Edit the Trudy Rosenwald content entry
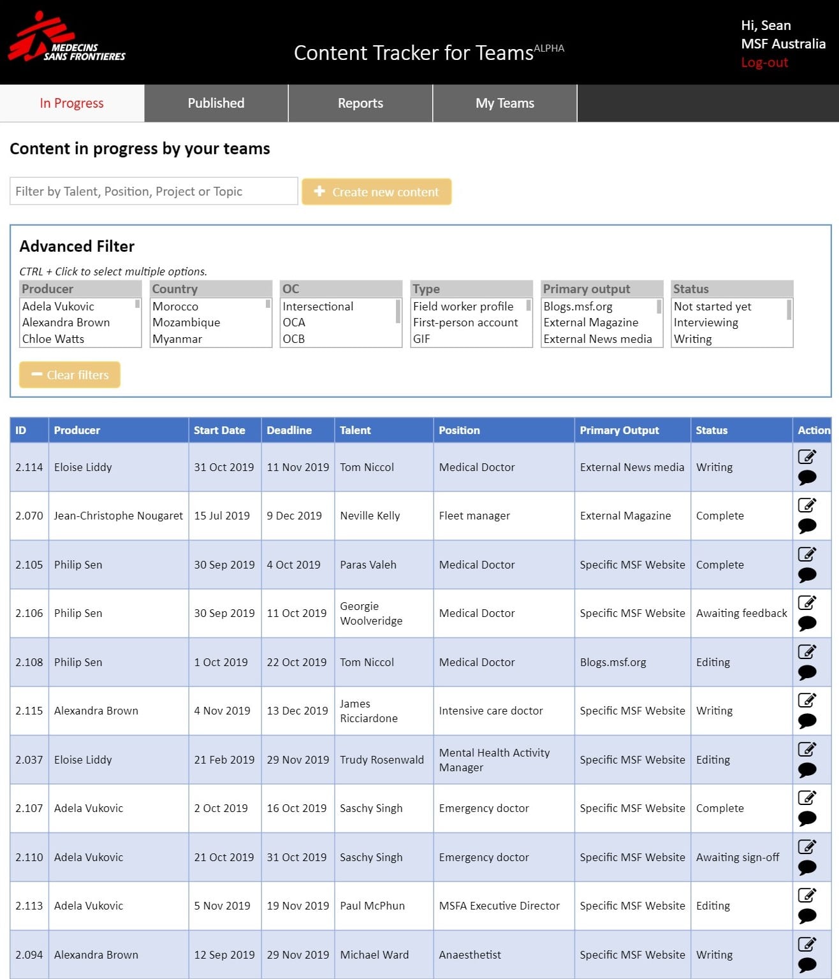Image resolution: width=839 pixels, height=979 pixels. (806, 749)
